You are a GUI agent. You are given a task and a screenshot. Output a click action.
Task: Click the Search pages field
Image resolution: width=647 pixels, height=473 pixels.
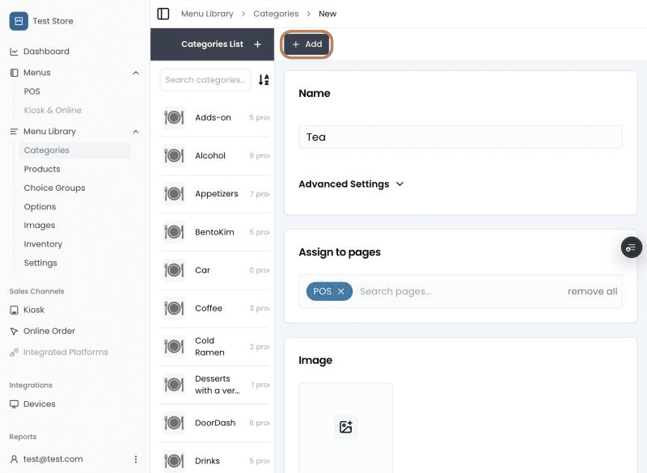[460, 291]
